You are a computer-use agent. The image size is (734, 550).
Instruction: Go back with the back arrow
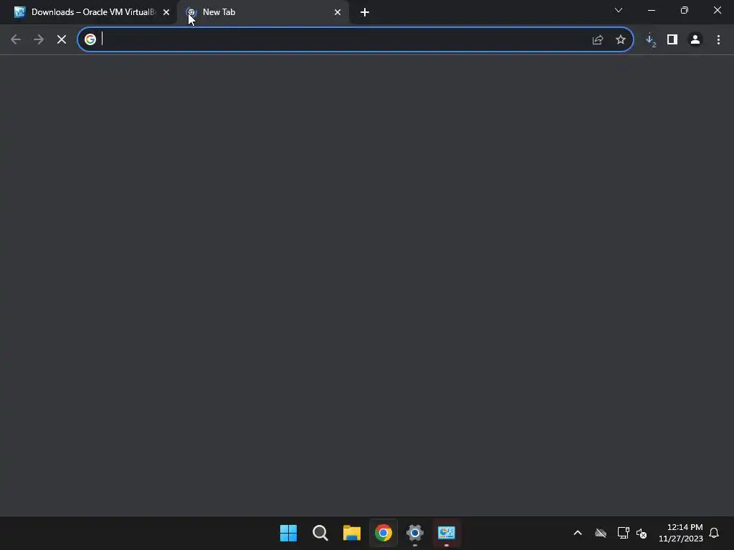[16, 40]
